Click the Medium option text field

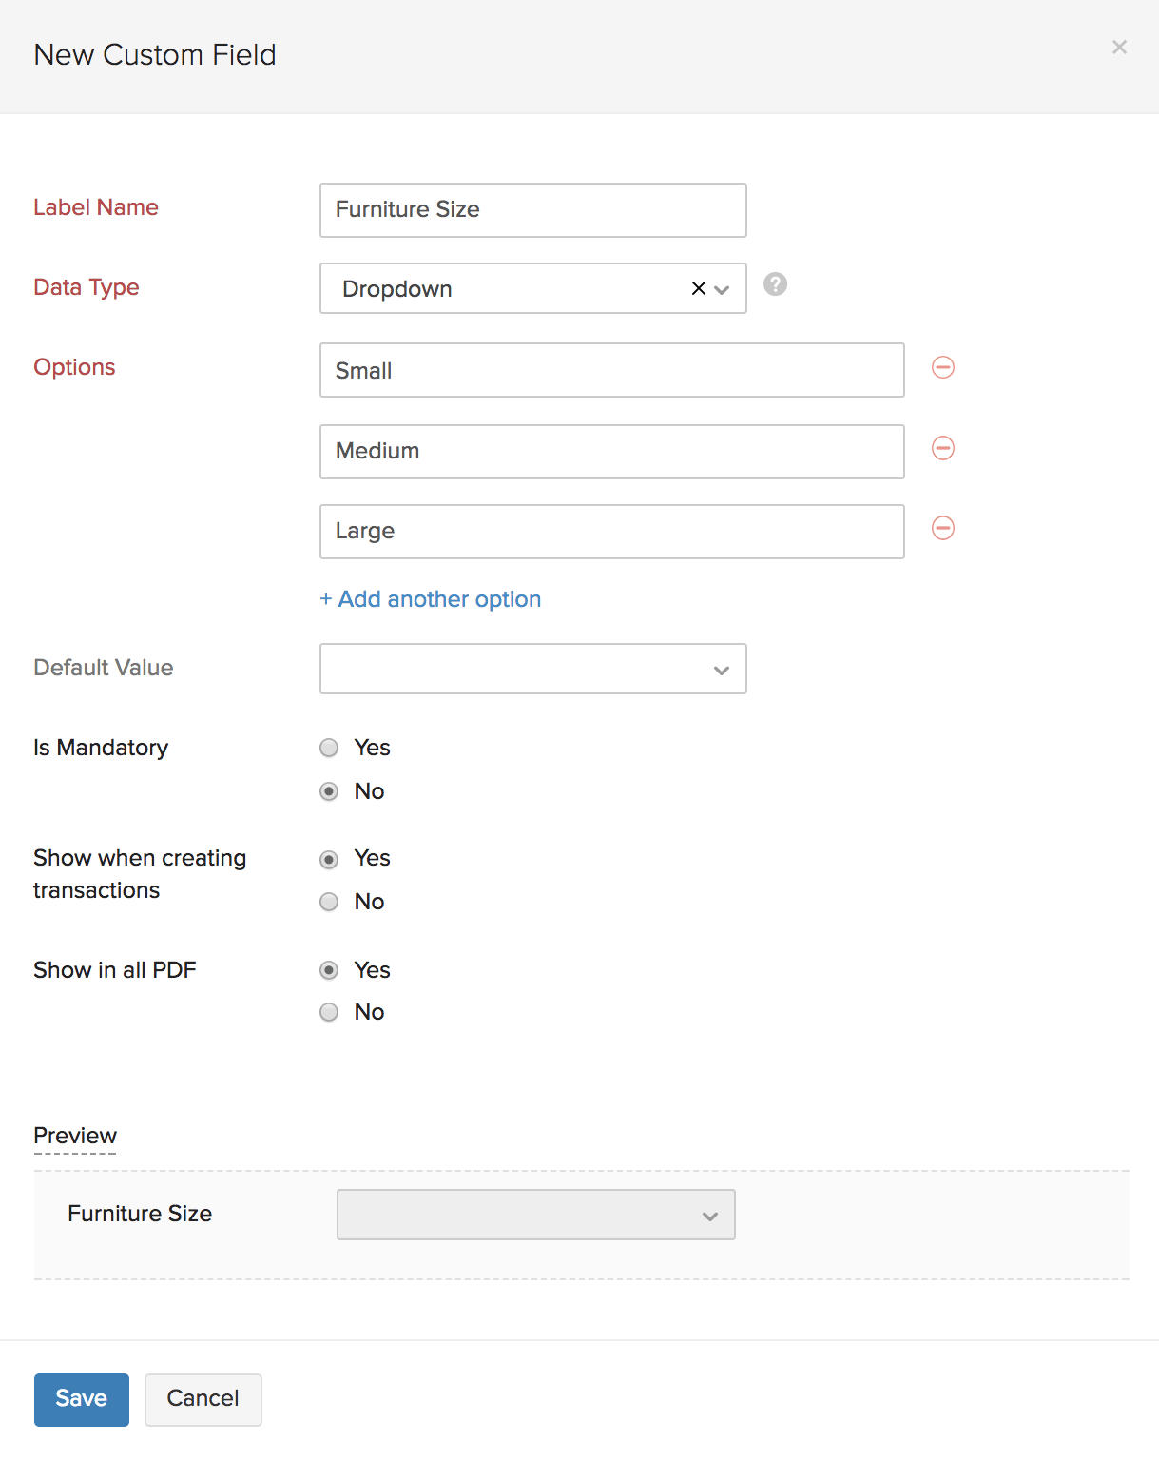(611, 452)
